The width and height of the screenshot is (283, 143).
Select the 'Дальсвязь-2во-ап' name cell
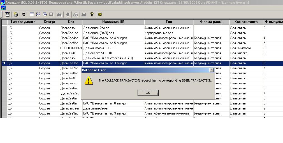click(x=113, y=109)
